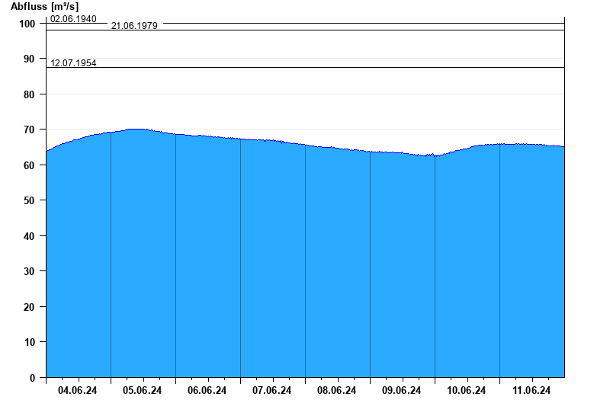Select the 07.06.24 date label
The width and height of the screenshot is (610, 419).
click(x=271, y=390)
